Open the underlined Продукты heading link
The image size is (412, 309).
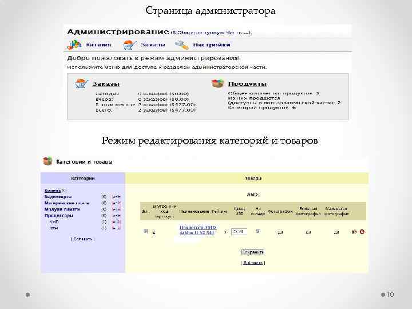tap(247, 84)
